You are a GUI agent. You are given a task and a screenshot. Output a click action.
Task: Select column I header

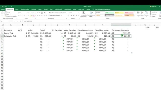121,25
